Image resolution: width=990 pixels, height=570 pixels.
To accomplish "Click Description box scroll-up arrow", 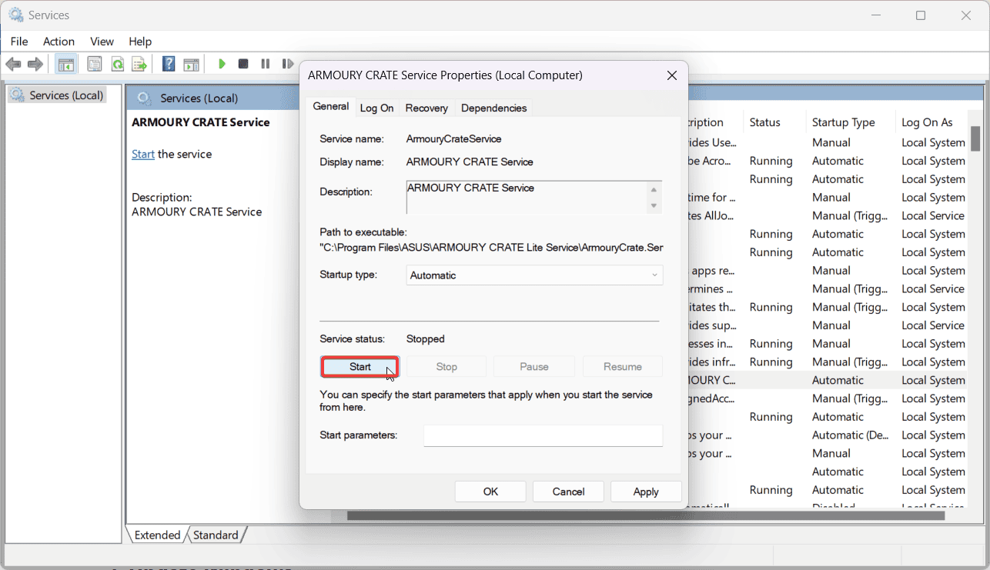I will pyautogui.click(x=654, y=190).
